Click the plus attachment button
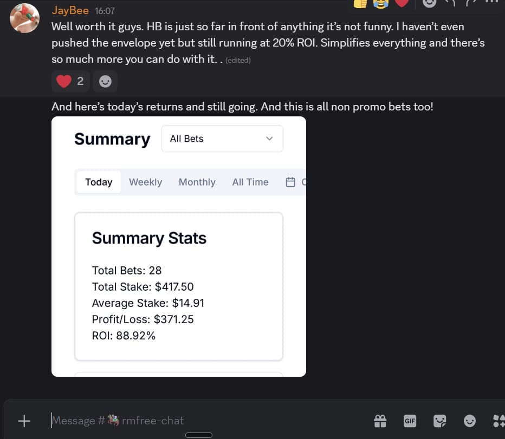This screenshot has height=439, width=505. (x=24, y=421)
